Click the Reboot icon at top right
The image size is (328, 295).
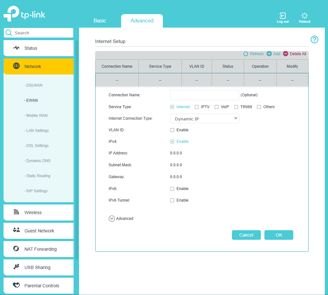(304, 15)
